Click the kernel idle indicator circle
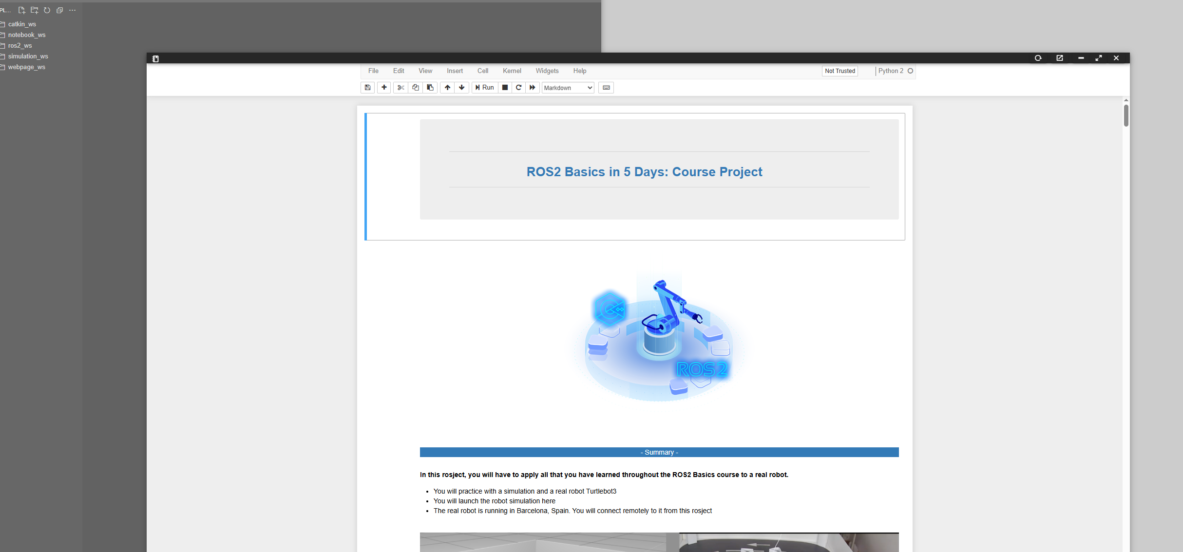This screenshot has height=552, width=1183. point(910,71)
